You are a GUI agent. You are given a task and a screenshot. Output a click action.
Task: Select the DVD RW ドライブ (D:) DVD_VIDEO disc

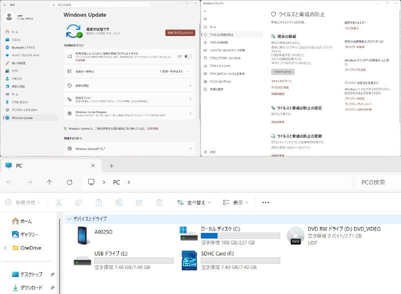tap(333, 235)
